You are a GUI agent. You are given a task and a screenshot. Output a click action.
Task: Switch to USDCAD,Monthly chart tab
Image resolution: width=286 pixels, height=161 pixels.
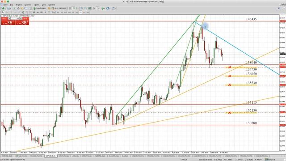pos(21,156)
